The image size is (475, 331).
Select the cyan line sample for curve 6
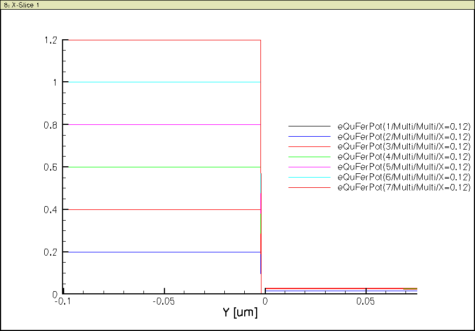point(309,178)
